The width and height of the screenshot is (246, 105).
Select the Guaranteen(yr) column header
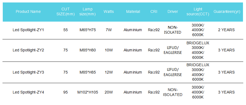click(227, 12)
